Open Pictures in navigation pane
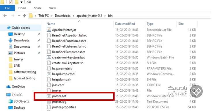Screen dimensions: 216x111 pos(19,53)
